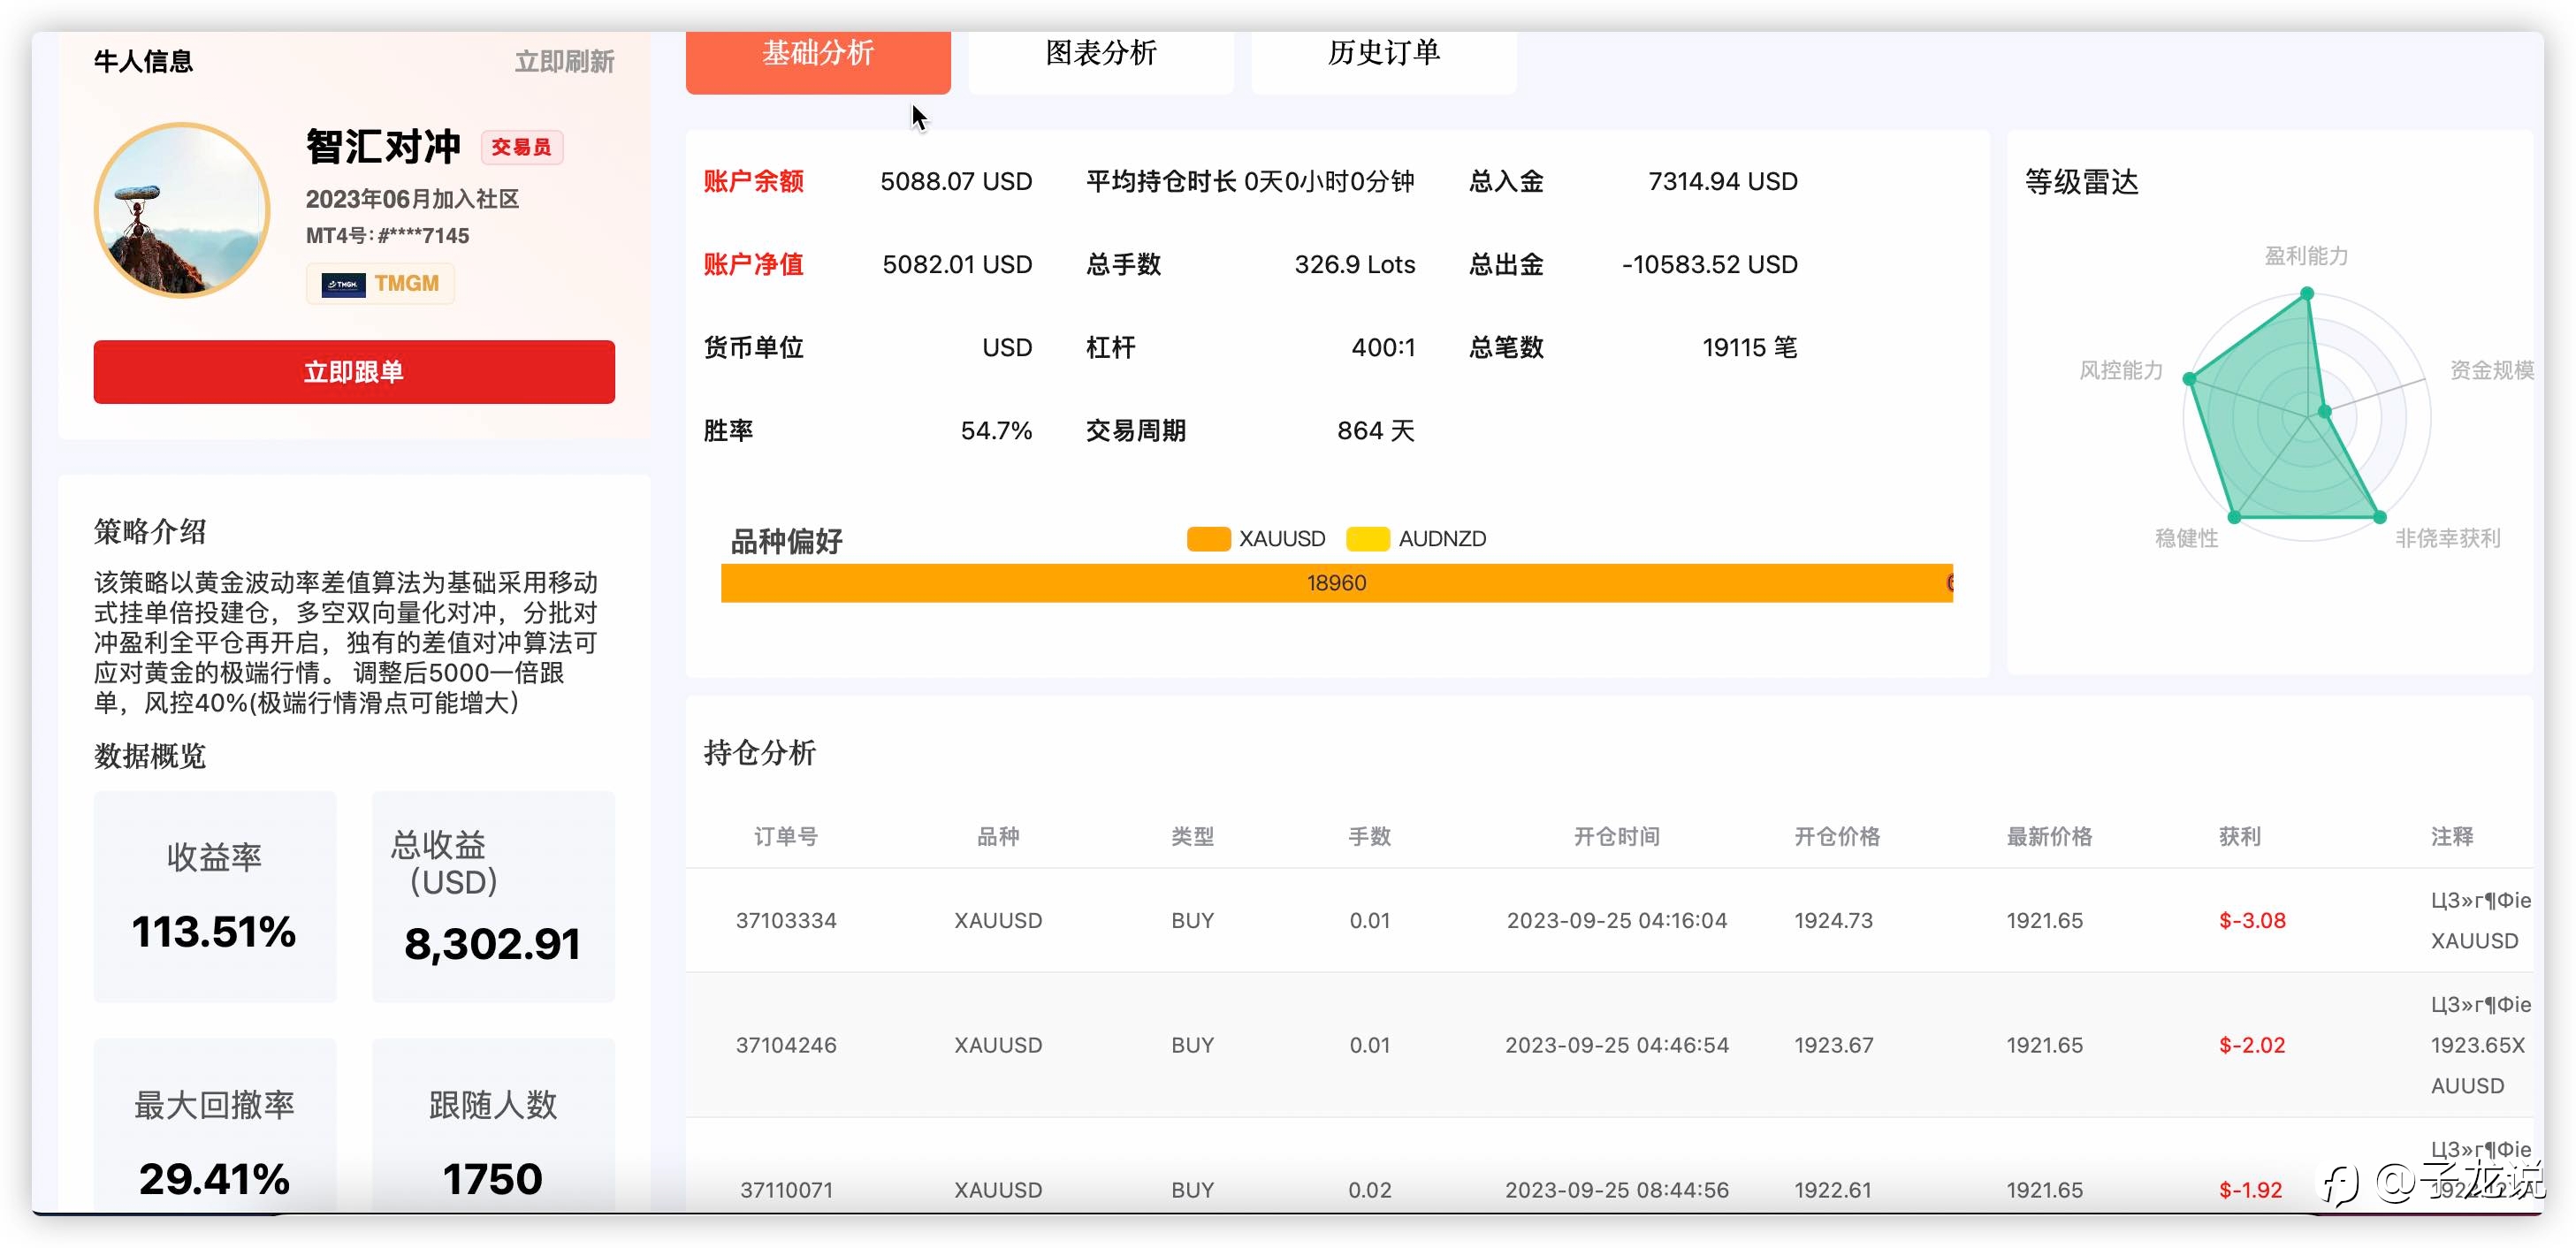Click the TMGM broker logo badge
This screenshot has height=1248, width=2576.
coord(380,284)
